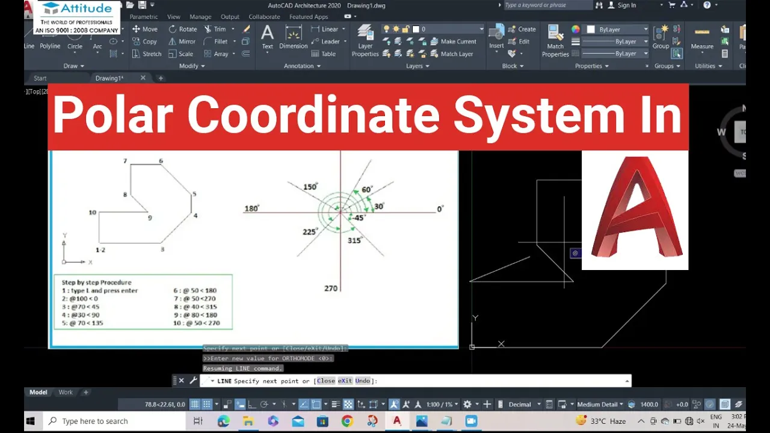Activate the Mirror tool
Screen dimensions: 770x433
click(x=182, y=41)
